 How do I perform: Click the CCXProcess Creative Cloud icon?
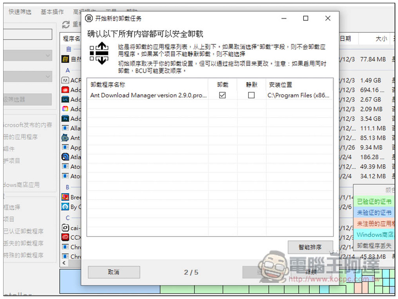pyautogui.click(x=65, y=237)
